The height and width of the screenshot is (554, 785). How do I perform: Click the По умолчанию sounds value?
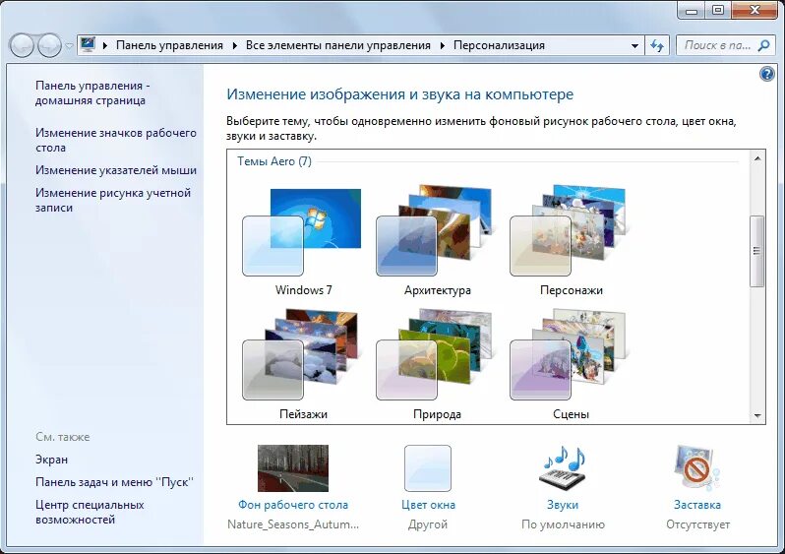pyautogui.click(x=563, y=524)
